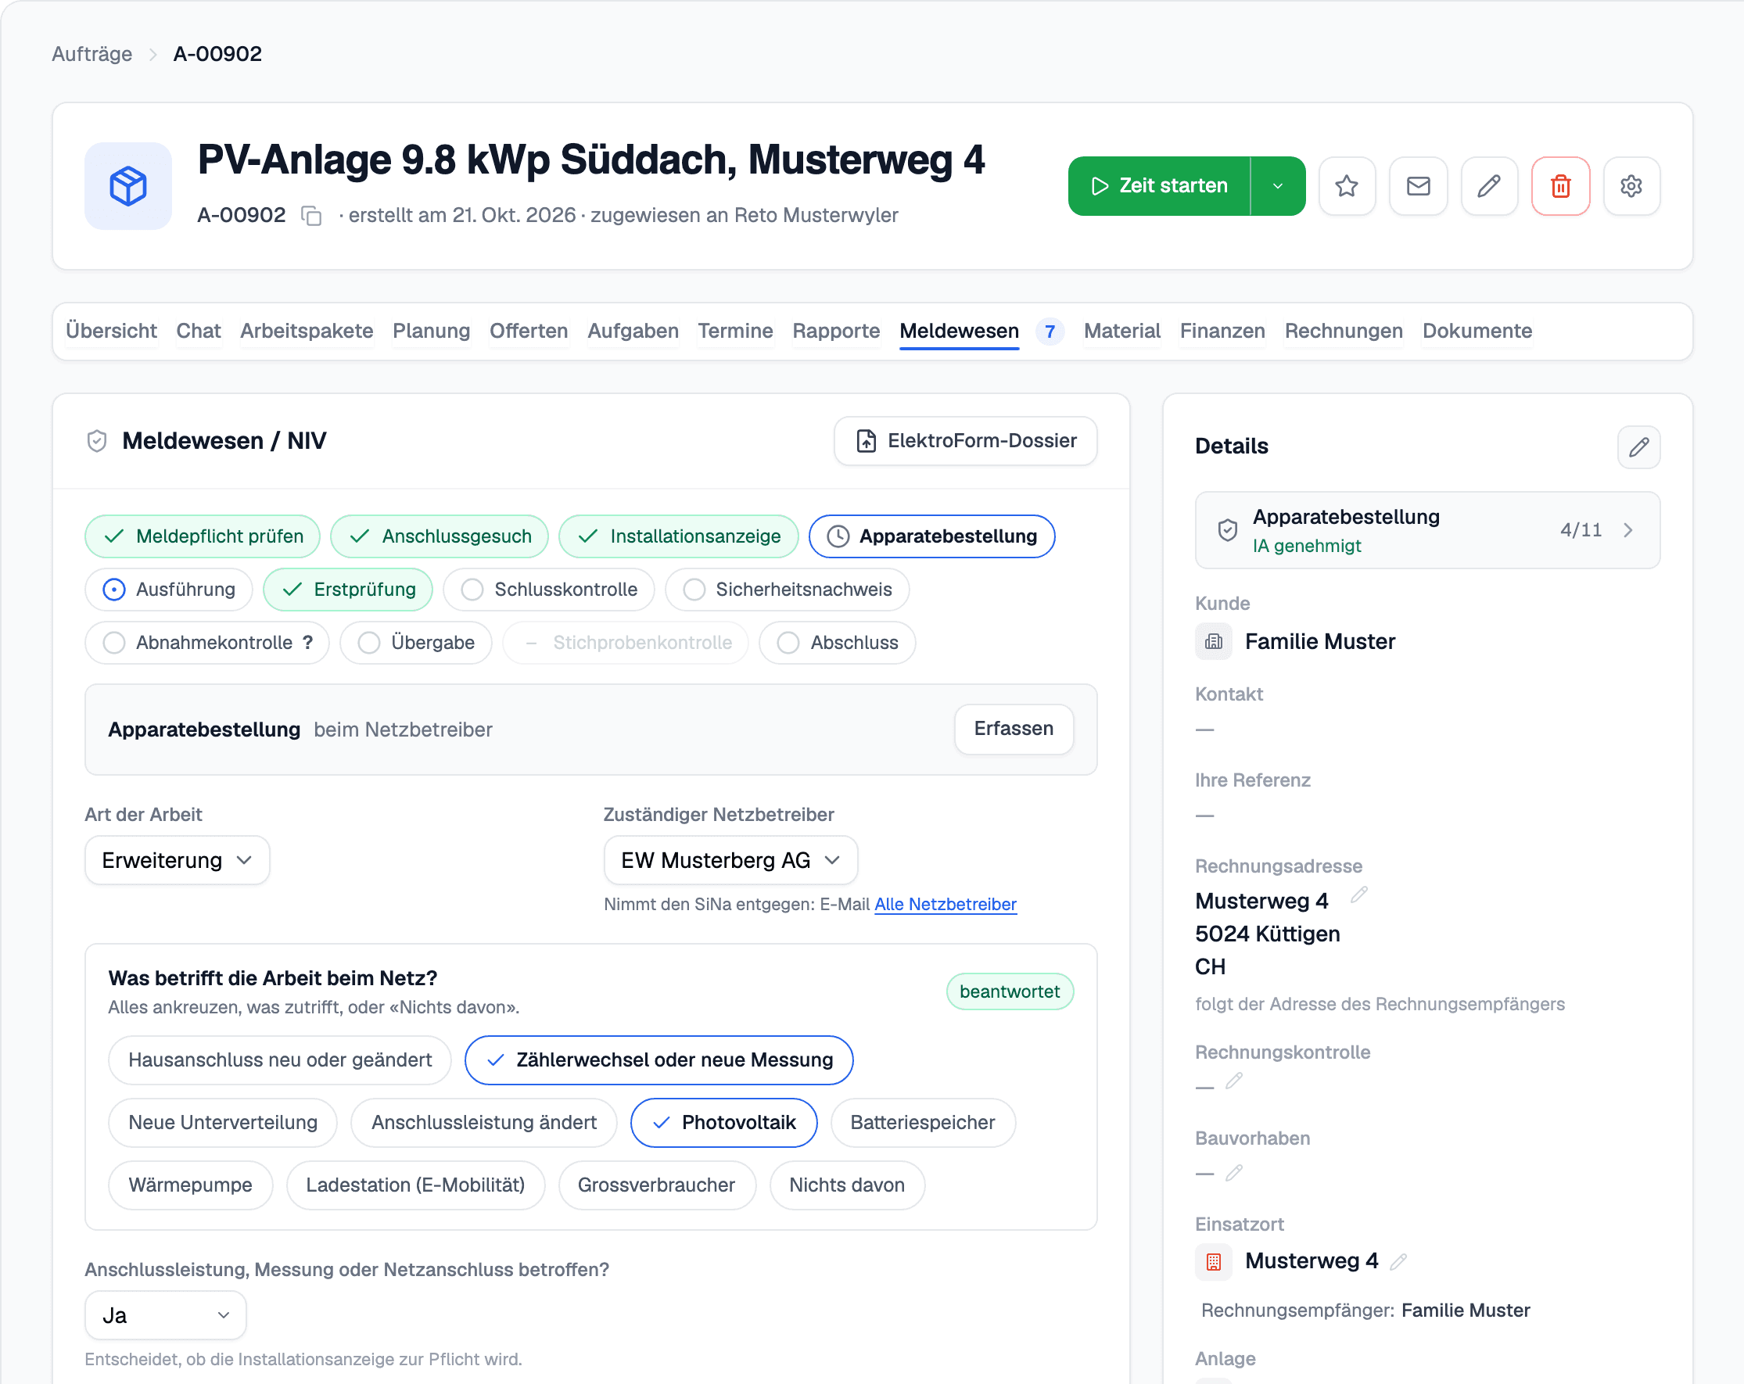1744x1384 pixels.
Task: Uncheck the Photovoltaik chip
Action: pyautogui.click(x=723, y=1122)
